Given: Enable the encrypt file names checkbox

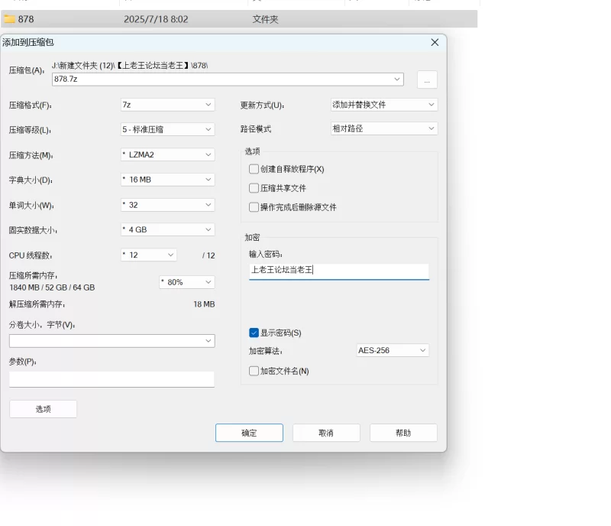Looking at the screenshot, I should point(254,371).
